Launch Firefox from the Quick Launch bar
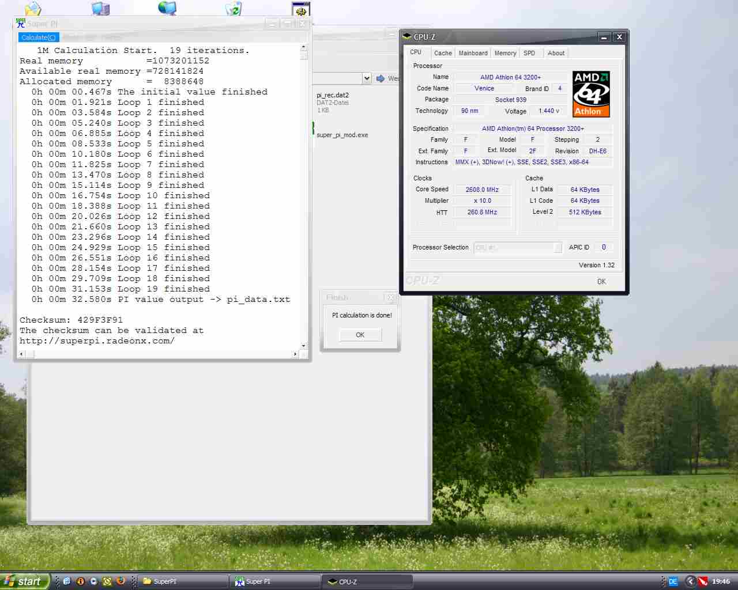 click(x=121, y=581)
